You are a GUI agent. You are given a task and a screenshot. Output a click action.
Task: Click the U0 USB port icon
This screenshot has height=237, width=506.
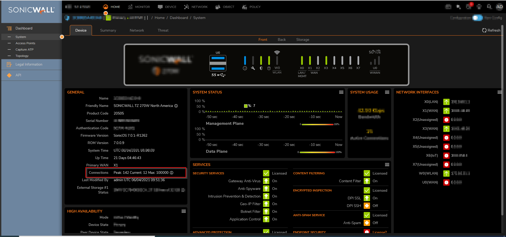(218, 63)
